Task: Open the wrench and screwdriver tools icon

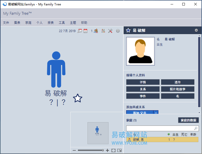Action: [x=110, y=31]
